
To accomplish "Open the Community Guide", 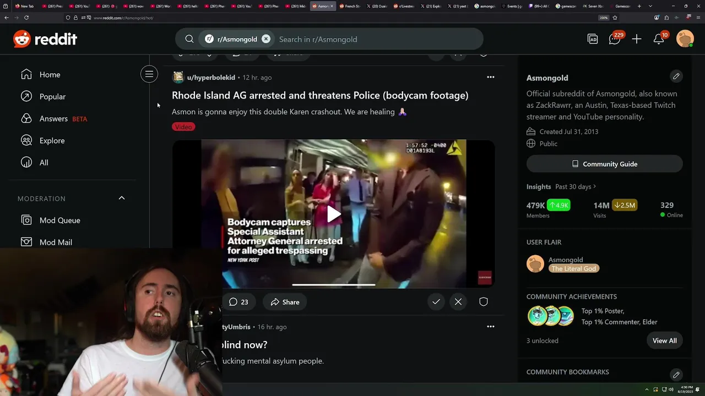I will pos(605,164).
